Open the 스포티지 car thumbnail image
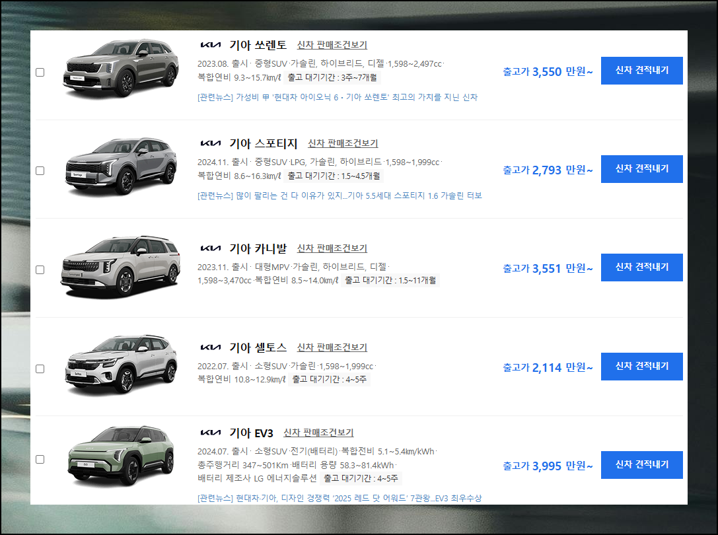The height and width of the screenshot is (535, 718). pos(120,166)
